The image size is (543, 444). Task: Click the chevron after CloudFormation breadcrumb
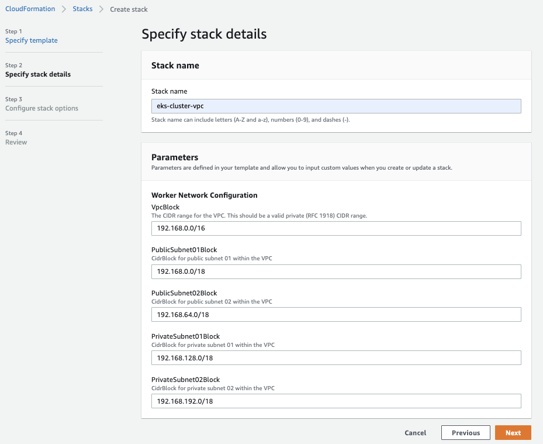(x=64, y=9)
